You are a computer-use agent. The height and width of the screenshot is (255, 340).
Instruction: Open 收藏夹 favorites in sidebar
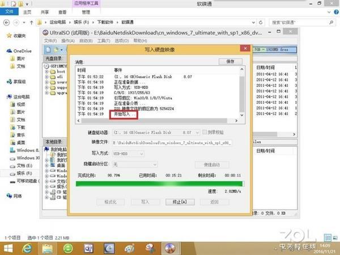(16, 36)
